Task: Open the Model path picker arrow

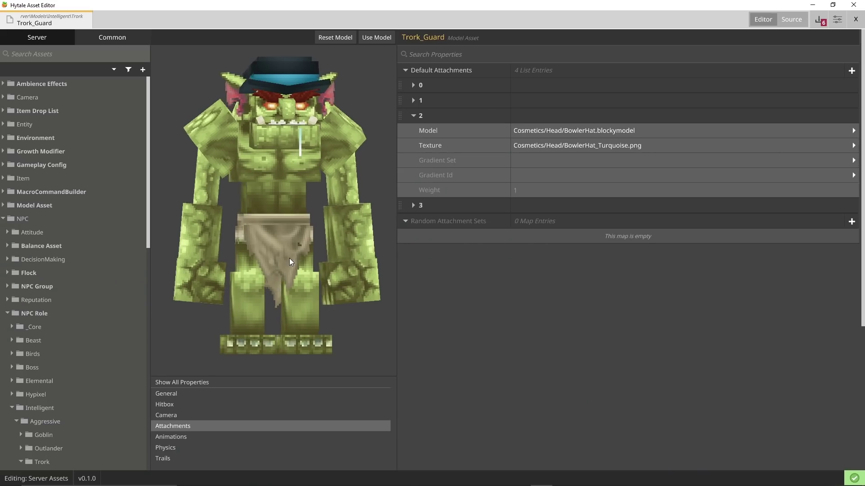Action: point(854,130)
